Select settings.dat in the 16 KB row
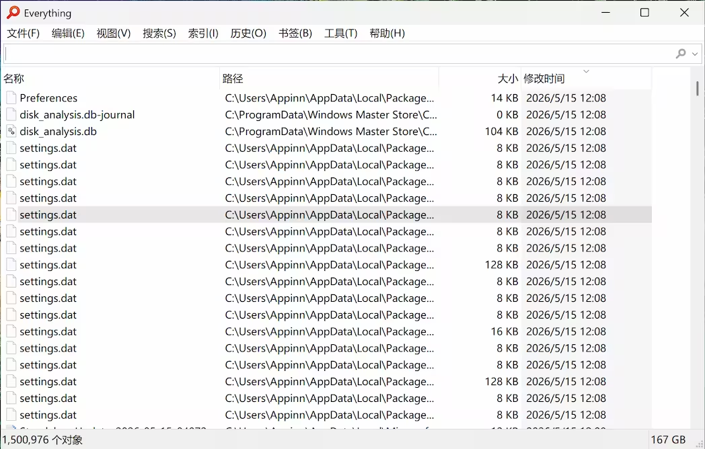Viewport: 705px width, 449px height. [48, 331]
